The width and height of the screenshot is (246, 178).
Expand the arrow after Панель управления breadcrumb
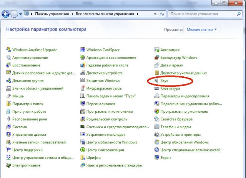[72, 14]
